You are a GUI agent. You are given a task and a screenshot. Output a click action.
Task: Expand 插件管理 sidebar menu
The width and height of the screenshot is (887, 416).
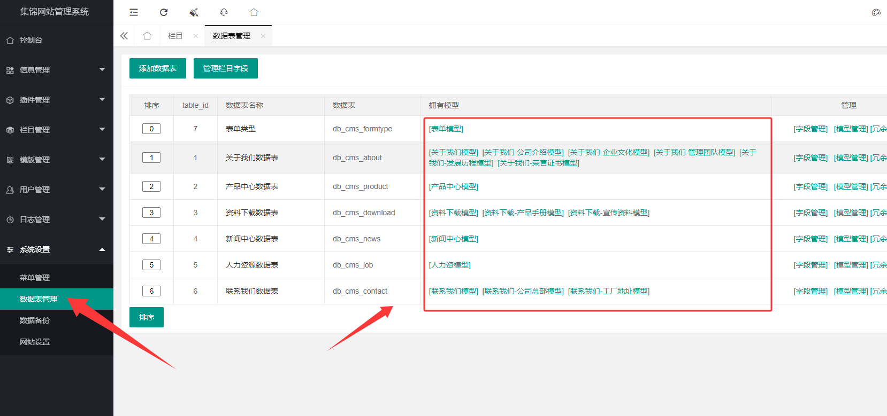point(57,100)
